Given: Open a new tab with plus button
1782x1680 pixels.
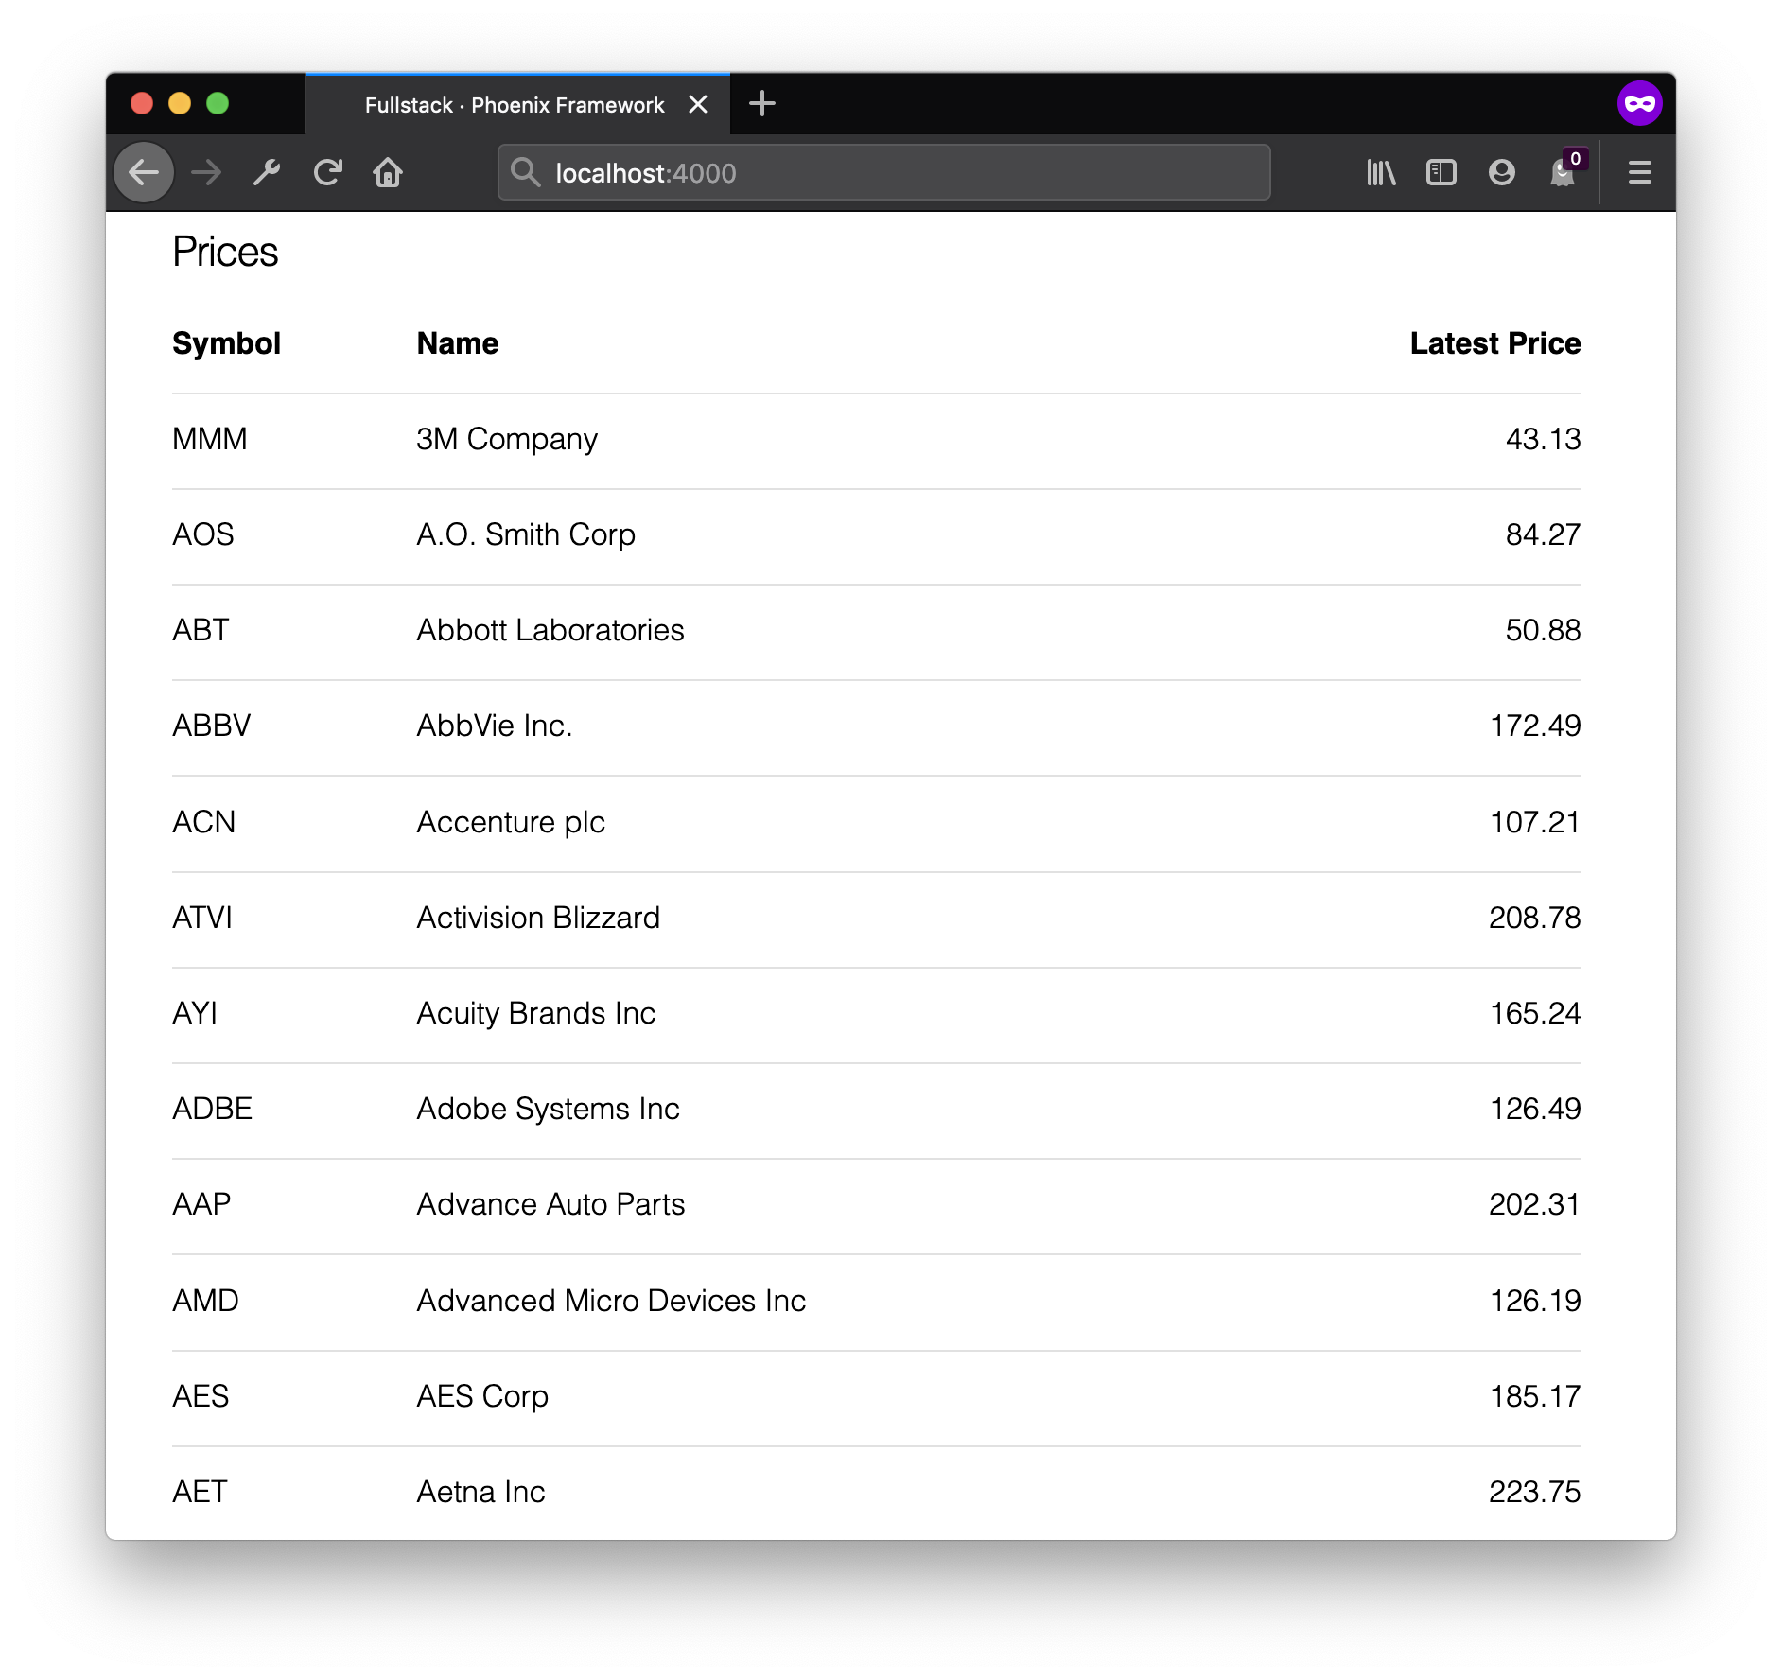Looking at the screenshot, I should tap(761, 104).
